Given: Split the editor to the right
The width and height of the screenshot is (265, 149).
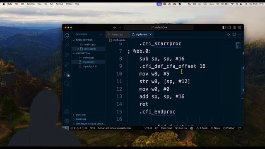Looking at the screenshot, I should [x=234, y=34].
